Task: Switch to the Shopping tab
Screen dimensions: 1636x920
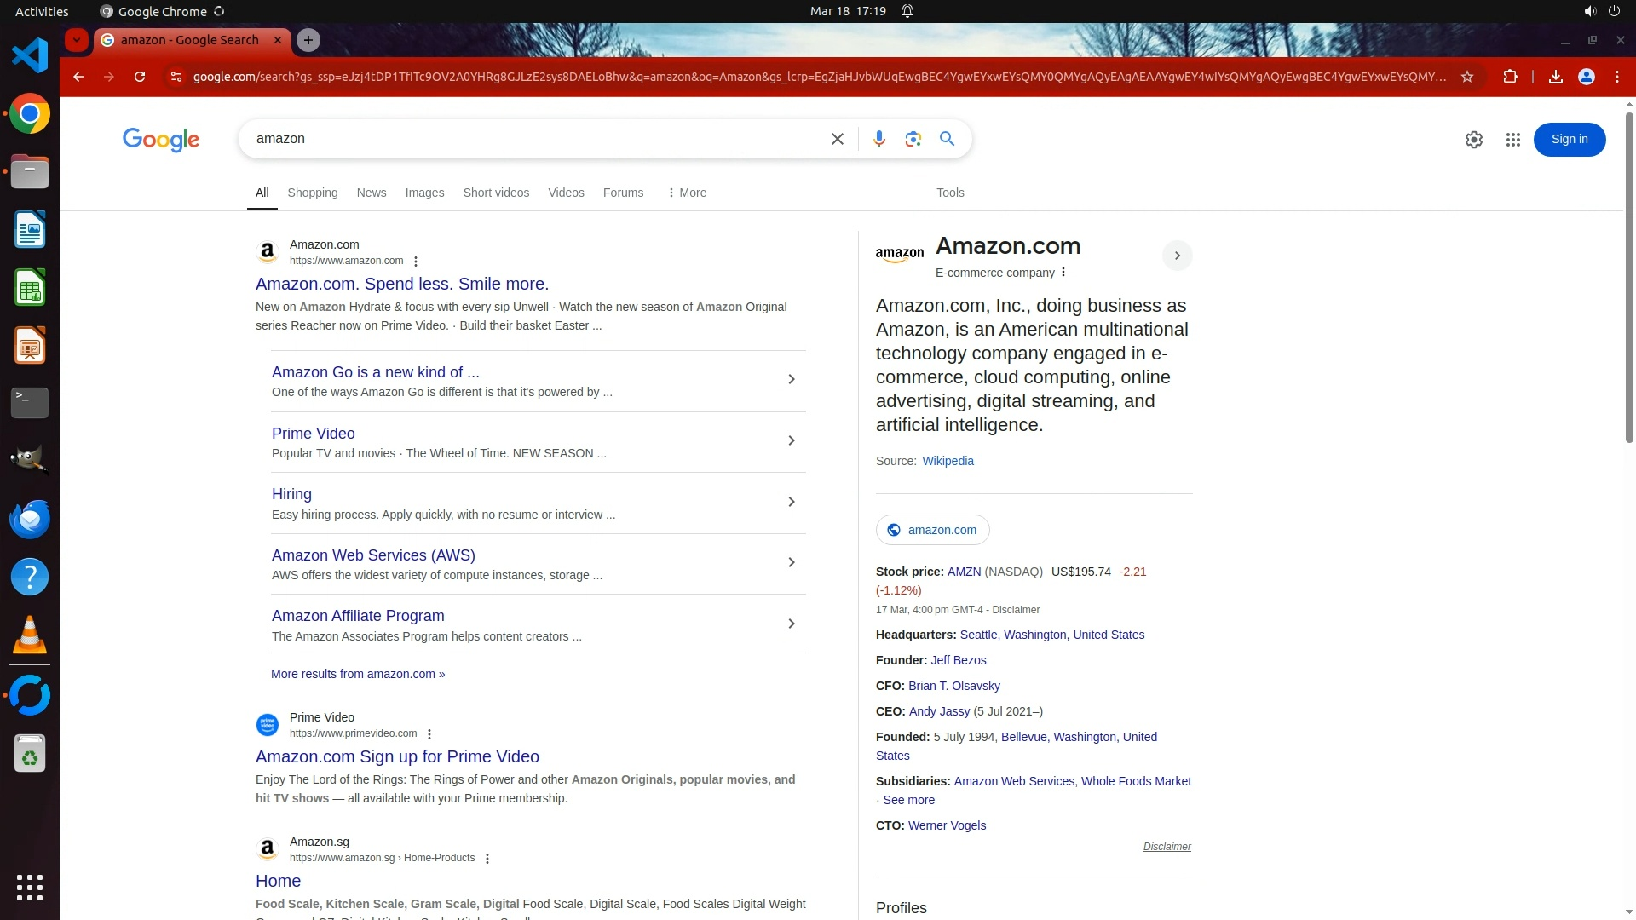Action: click(x=312, y=193)
